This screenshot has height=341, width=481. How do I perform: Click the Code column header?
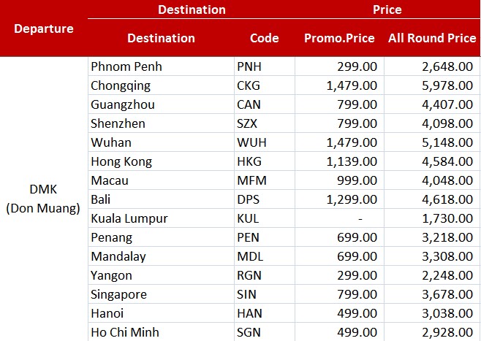pyautogui.click(x=265, y=38)
